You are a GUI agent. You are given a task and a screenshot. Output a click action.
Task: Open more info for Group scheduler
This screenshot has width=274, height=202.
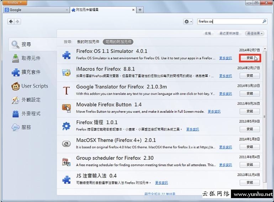[226, 165]
